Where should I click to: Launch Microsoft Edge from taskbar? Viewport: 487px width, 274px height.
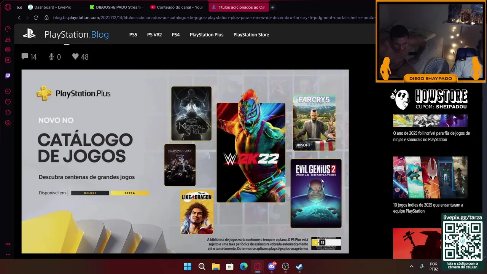pyautogui.click(x=243, y=266)
